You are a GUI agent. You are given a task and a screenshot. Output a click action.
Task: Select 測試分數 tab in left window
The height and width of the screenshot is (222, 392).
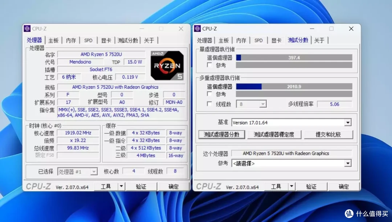(128, 41)
